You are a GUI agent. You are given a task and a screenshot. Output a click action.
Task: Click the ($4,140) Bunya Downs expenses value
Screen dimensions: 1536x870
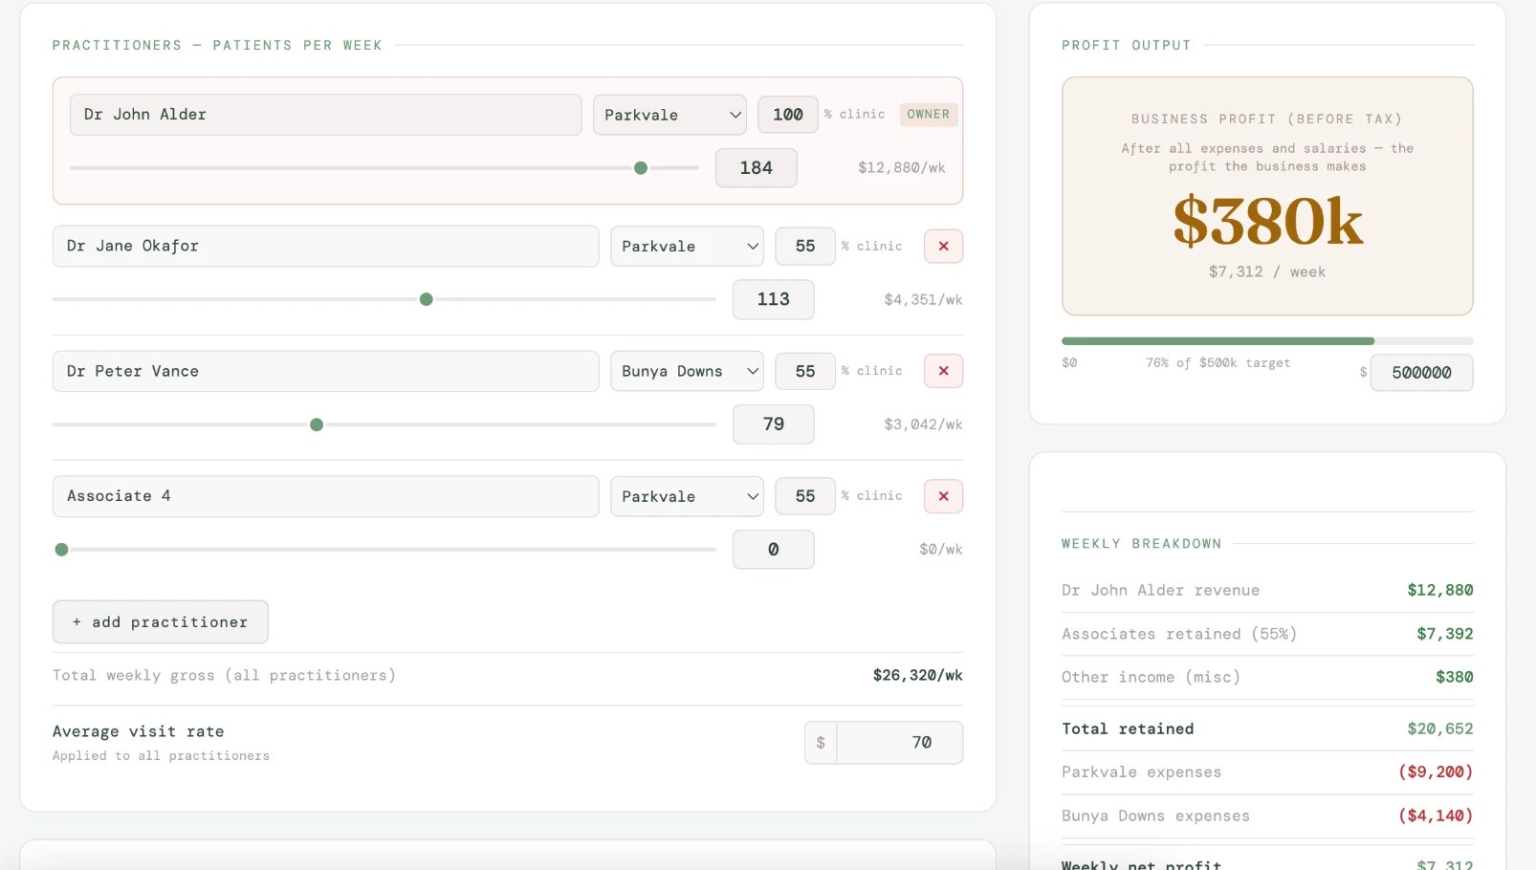1436,816
